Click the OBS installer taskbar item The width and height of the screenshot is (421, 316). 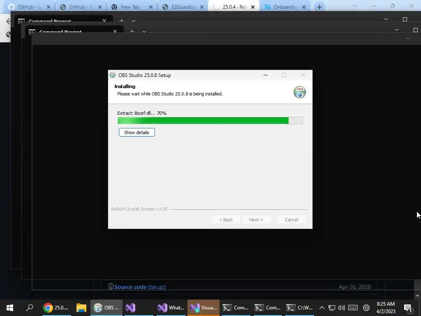106,308
